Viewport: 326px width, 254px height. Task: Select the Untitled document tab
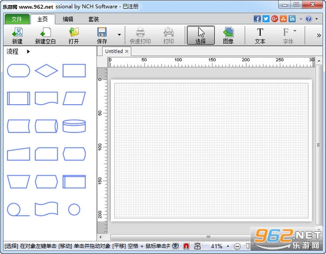tap(114, 52)
